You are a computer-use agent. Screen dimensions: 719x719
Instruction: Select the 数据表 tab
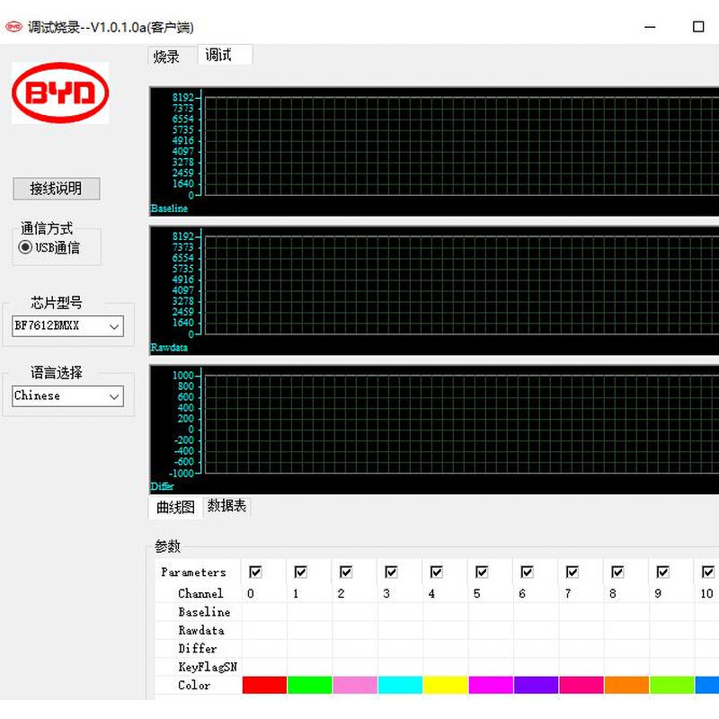[x=227, y=505]
